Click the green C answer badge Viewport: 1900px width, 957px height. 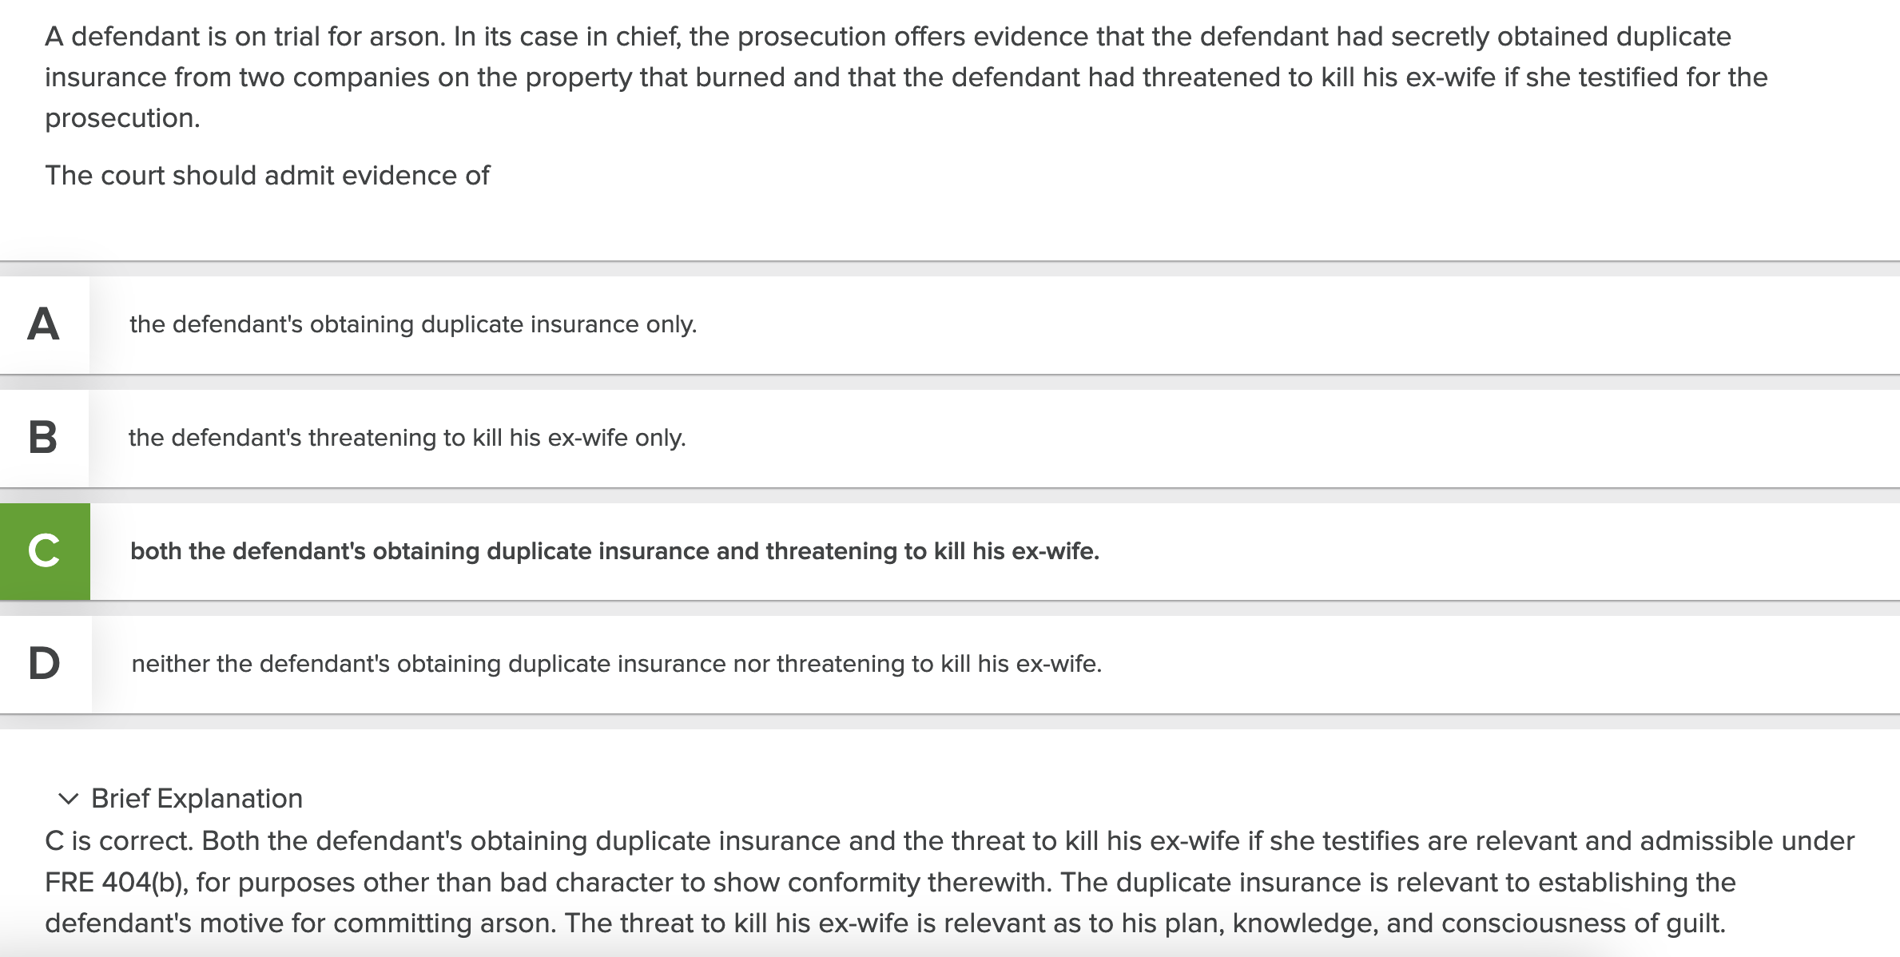point(45,551)
